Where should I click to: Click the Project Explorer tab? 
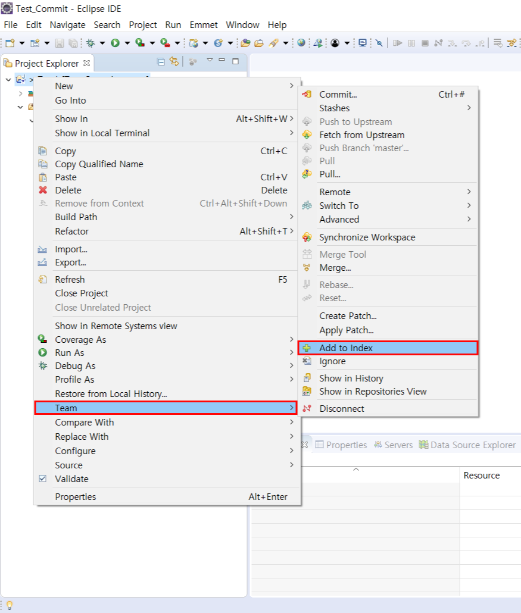pos(46,63)
